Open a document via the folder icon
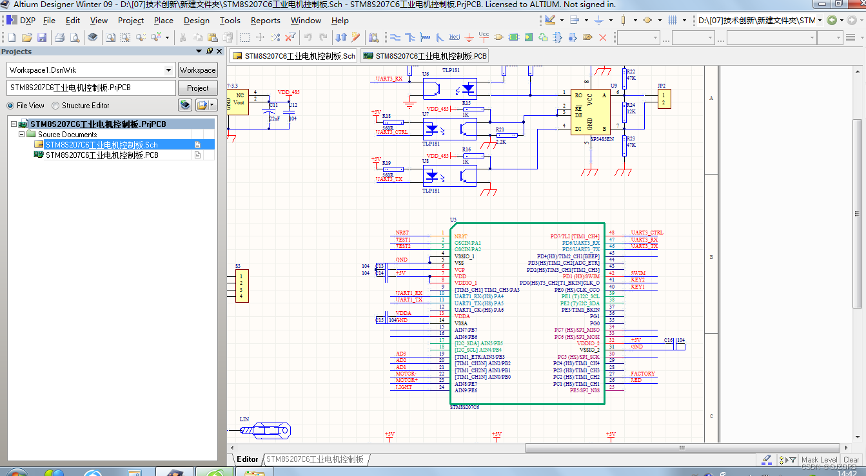This screenshot has height=476, width=866. point(27,37)
